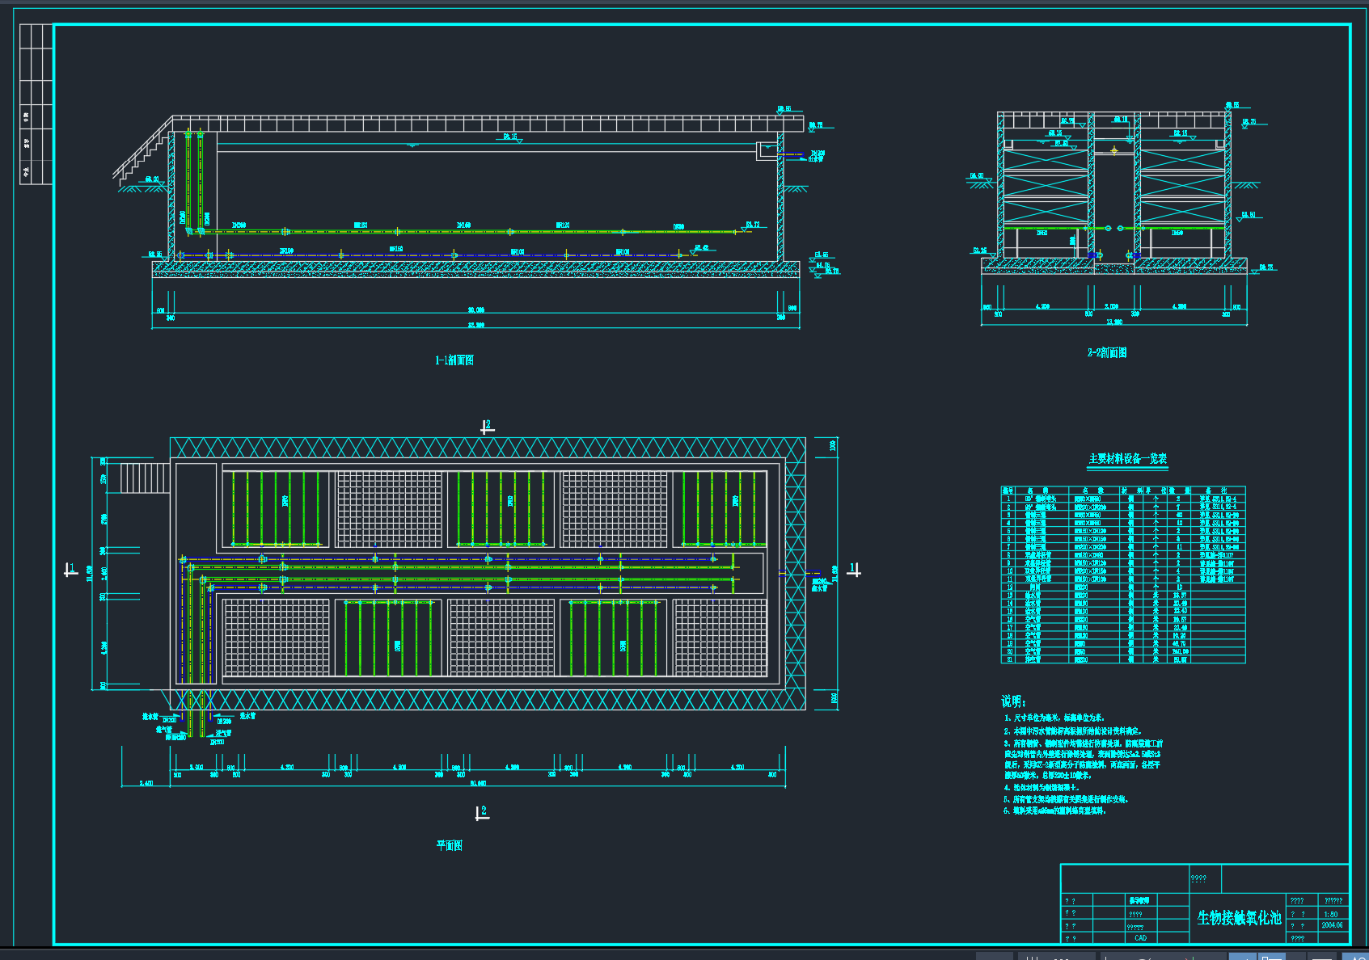Select the staircase in the 1-1 section view

click(x=143, y=153)
